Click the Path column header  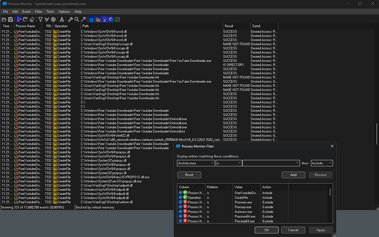(x=151, y=26)
